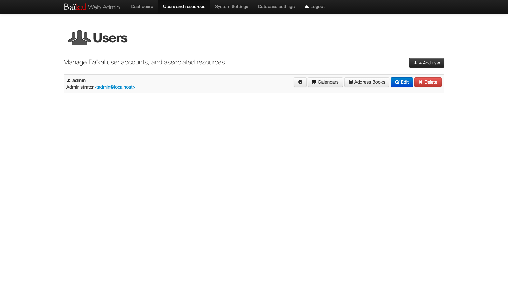Click the Baïkal Web Admin logo
This screenshot has width=508, height=286.
(x=92, y=7)
